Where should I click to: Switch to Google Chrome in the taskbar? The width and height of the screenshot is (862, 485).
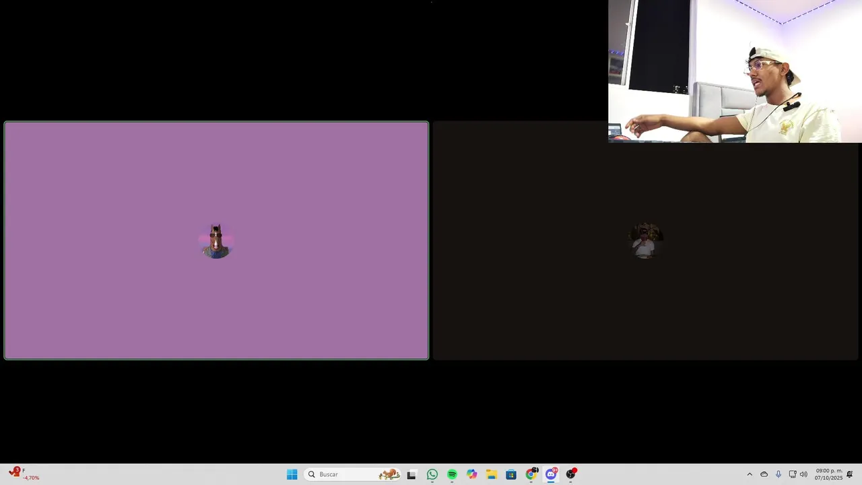pos(531,474)
